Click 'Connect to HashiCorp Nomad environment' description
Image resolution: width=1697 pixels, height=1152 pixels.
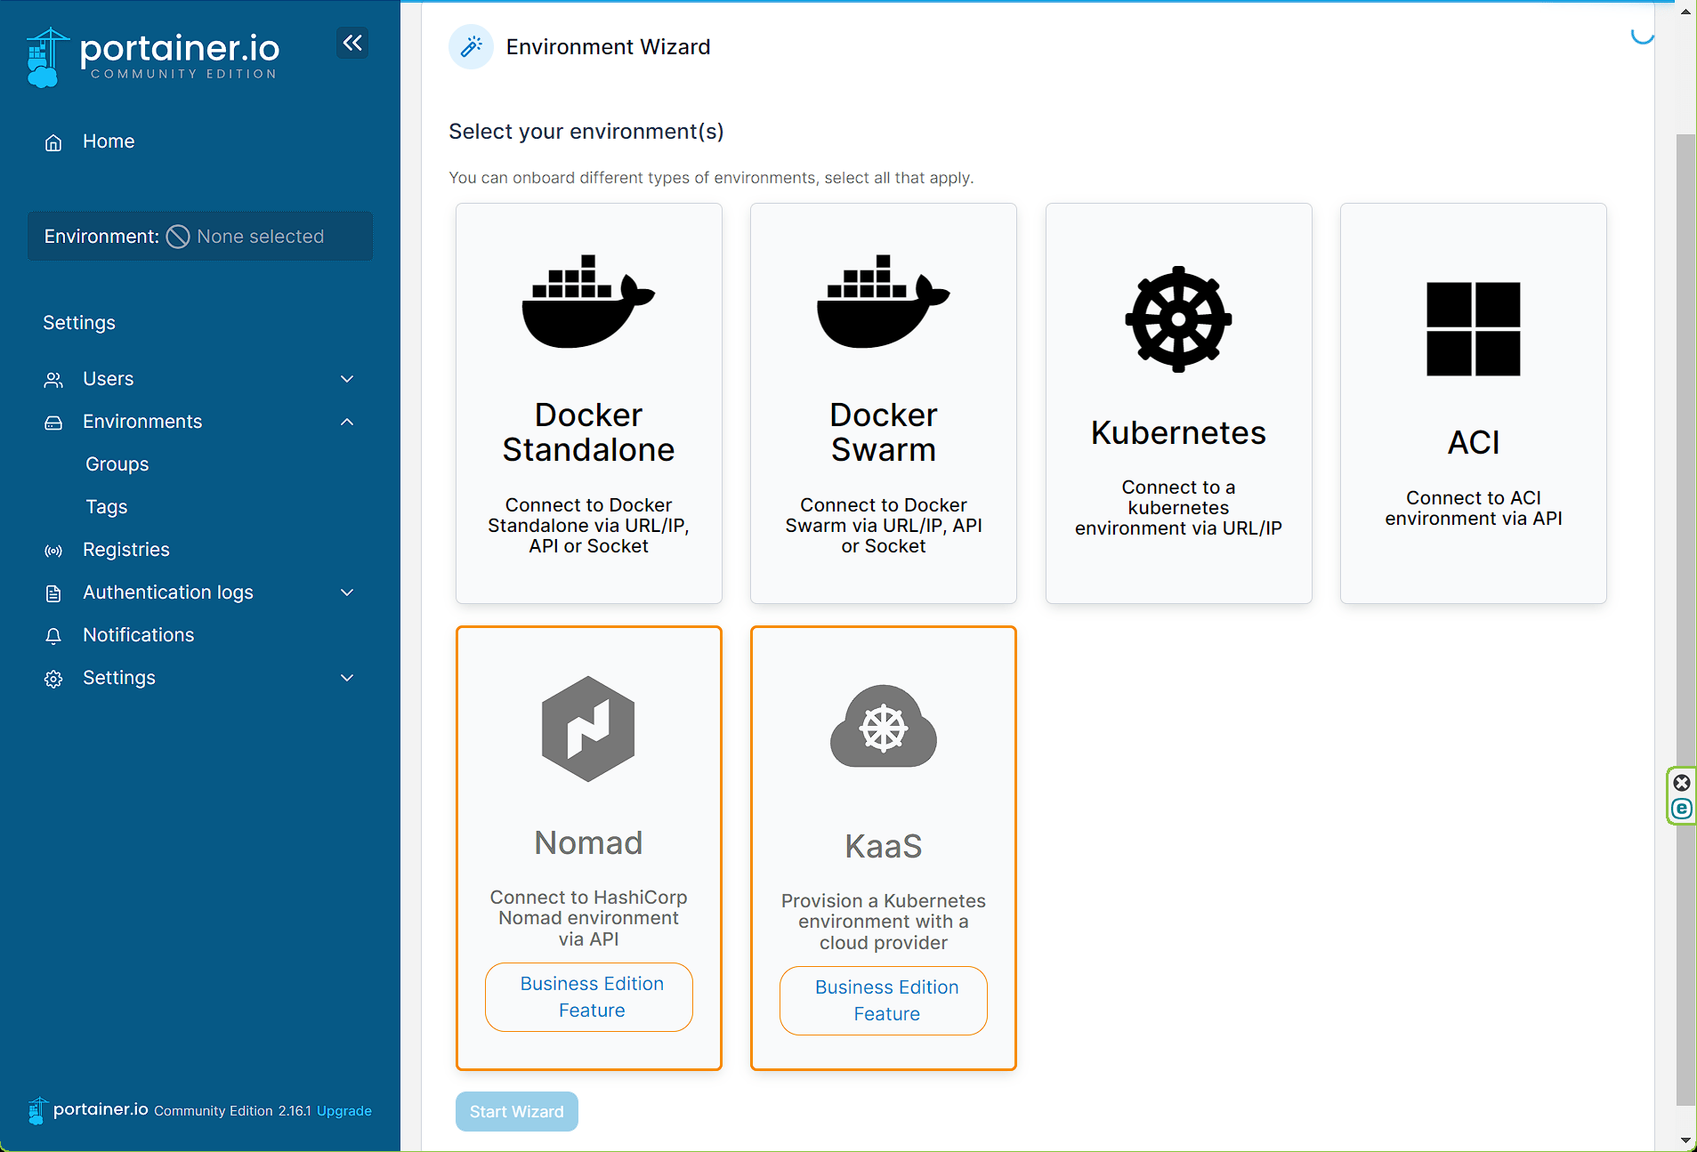[x=588, y=918]
